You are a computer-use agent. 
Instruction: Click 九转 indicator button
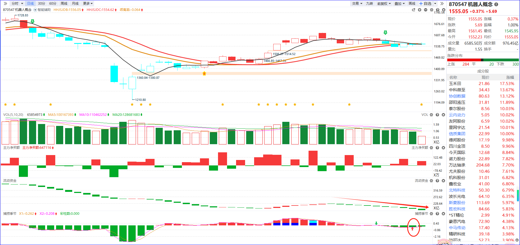click(369, 4)
